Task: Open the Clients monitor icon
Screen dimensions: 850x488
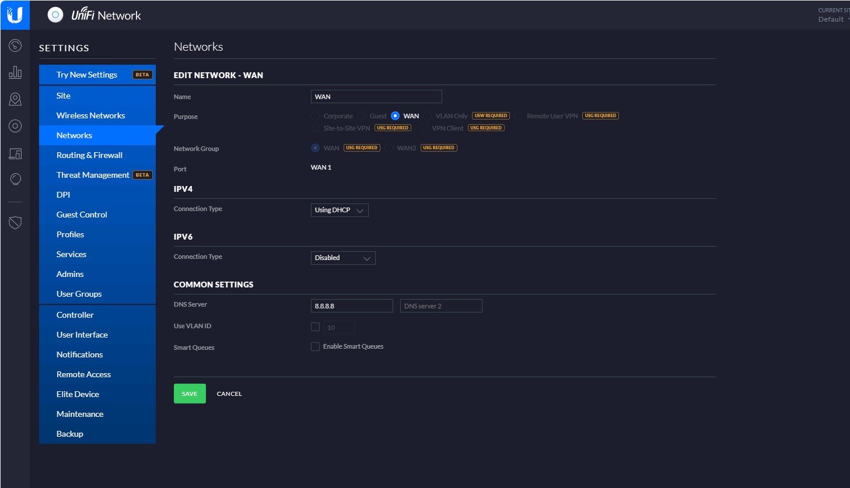Action: (x=15, y=153)
